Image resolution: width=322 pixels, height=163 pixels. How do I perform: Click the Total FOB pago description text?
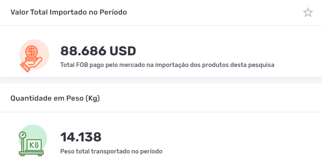tap(167, 65)
